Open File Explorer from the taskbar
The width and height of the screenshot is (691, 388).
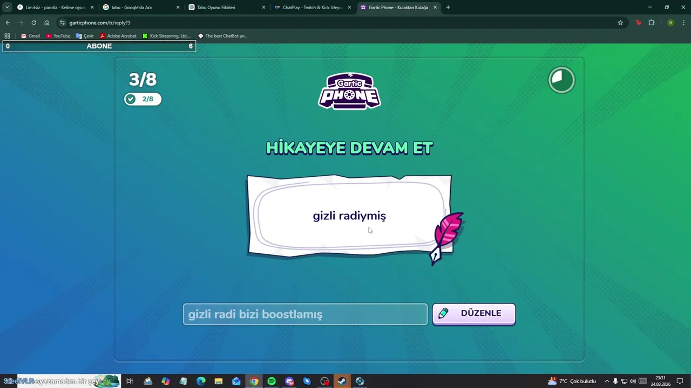coord(219,382)
